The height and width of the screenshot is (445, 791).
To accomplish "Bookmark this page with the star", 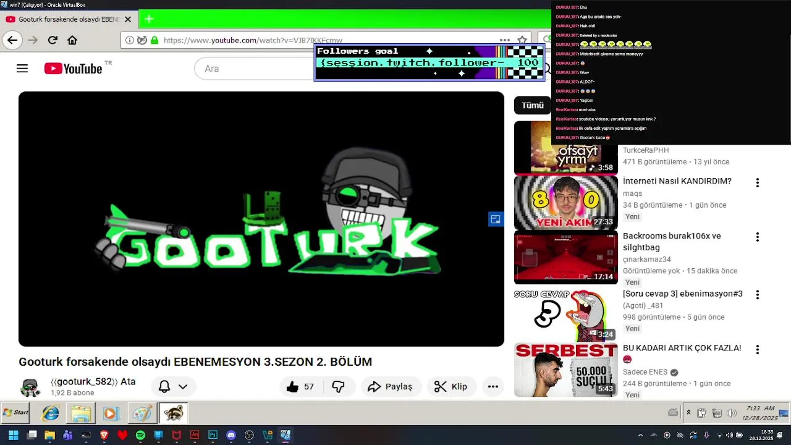I will 522,40.
